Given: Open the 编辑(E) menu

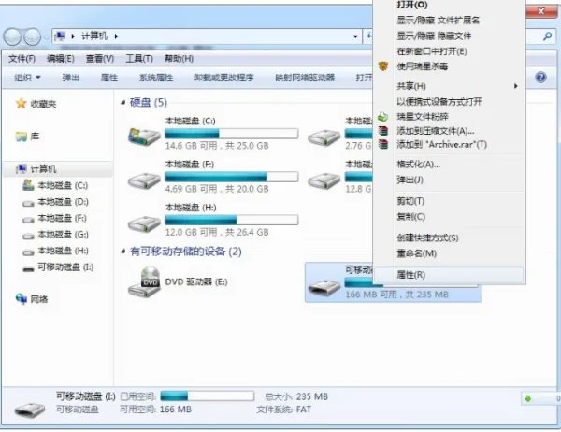Looking at the screenshot, I should pyautogui.click(x=61, y=59).
